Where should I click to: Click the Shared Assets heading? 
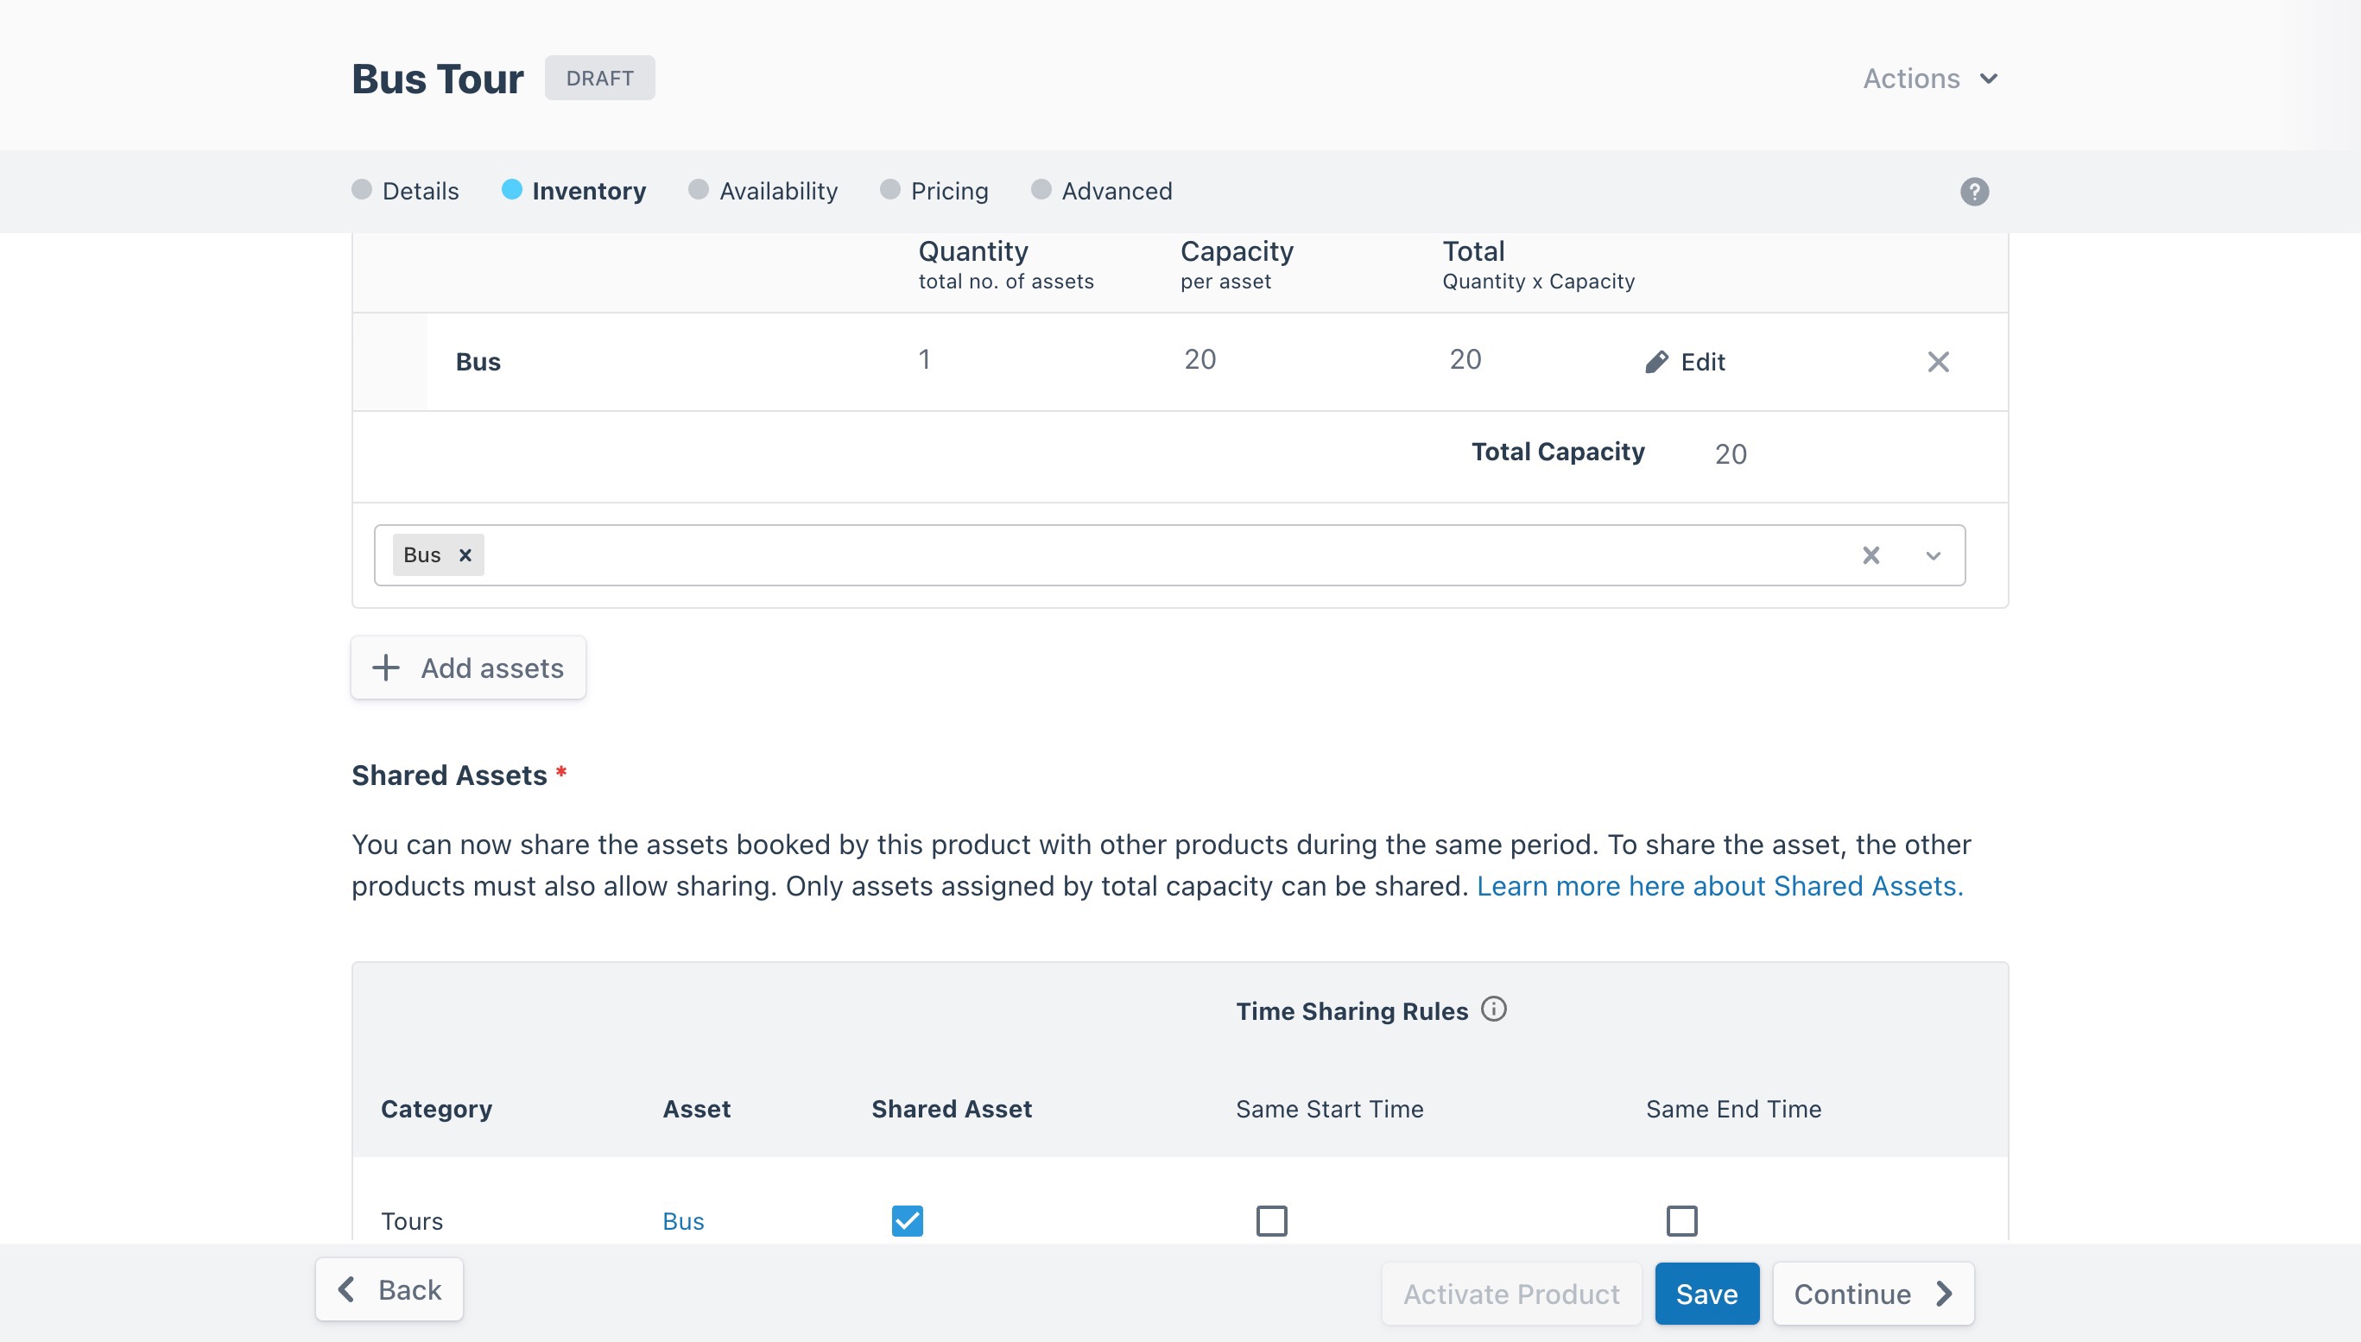450,775
